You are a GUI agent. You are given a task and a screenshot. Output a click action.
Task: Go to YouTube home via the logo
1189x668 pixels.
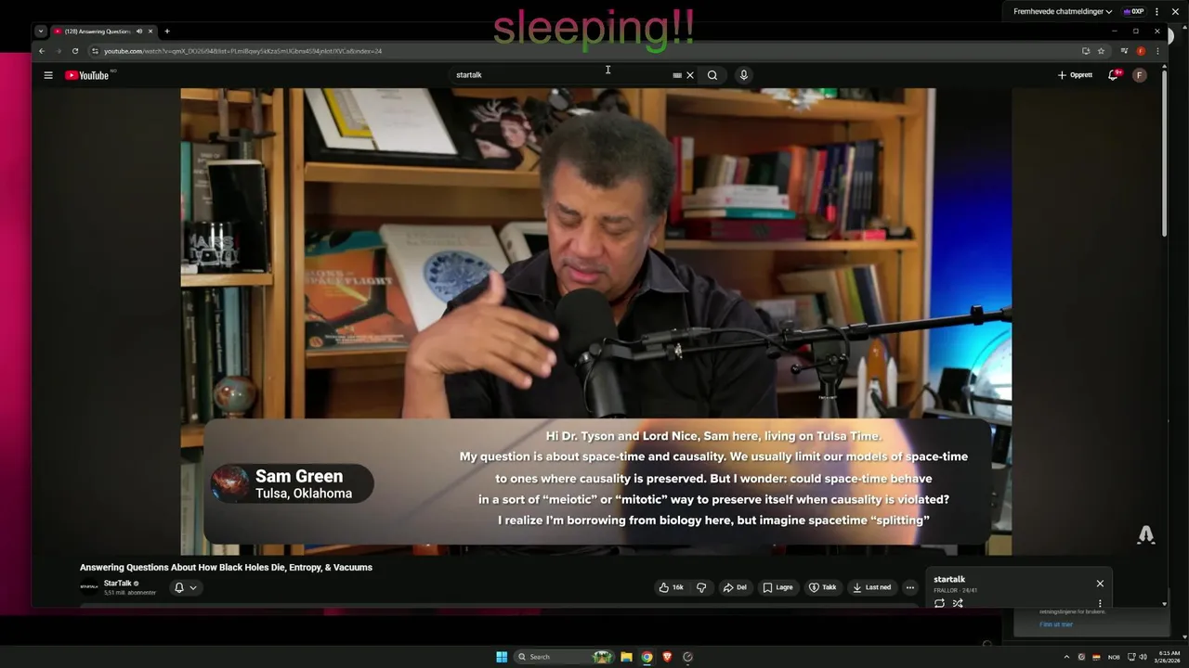[x=88, y=75]
